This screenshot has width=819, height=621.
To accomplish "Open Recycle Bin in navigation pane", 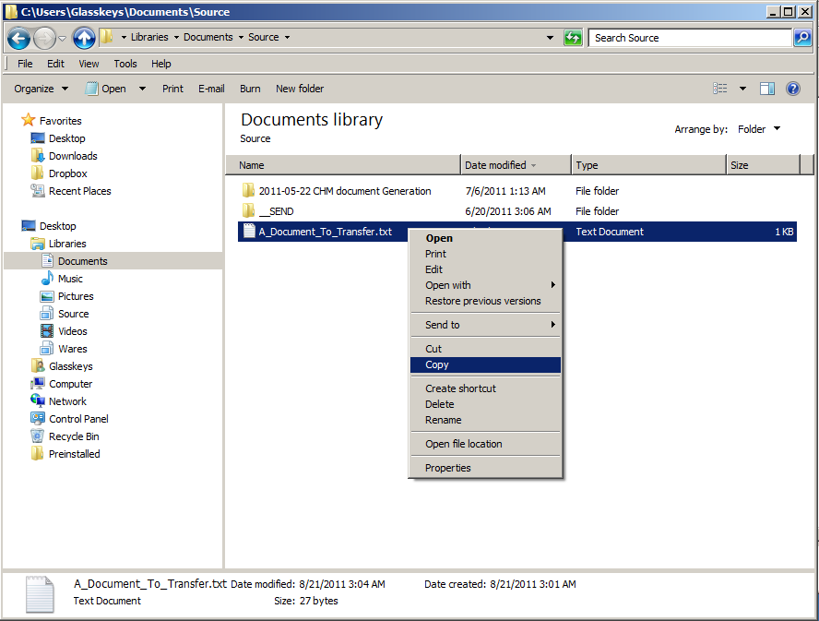I will (x=73, y=436).
